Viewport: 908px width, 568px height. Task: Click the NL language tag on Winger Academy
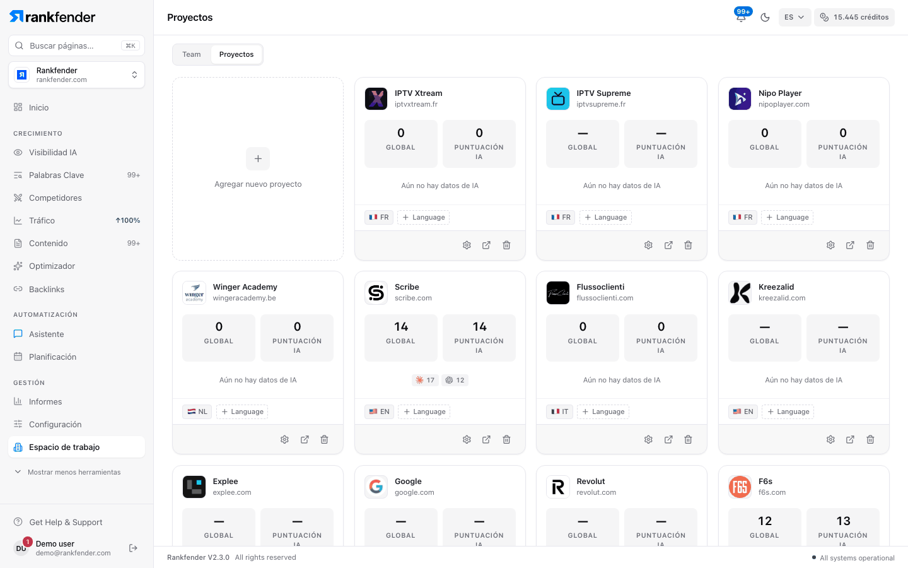(197, 411)
